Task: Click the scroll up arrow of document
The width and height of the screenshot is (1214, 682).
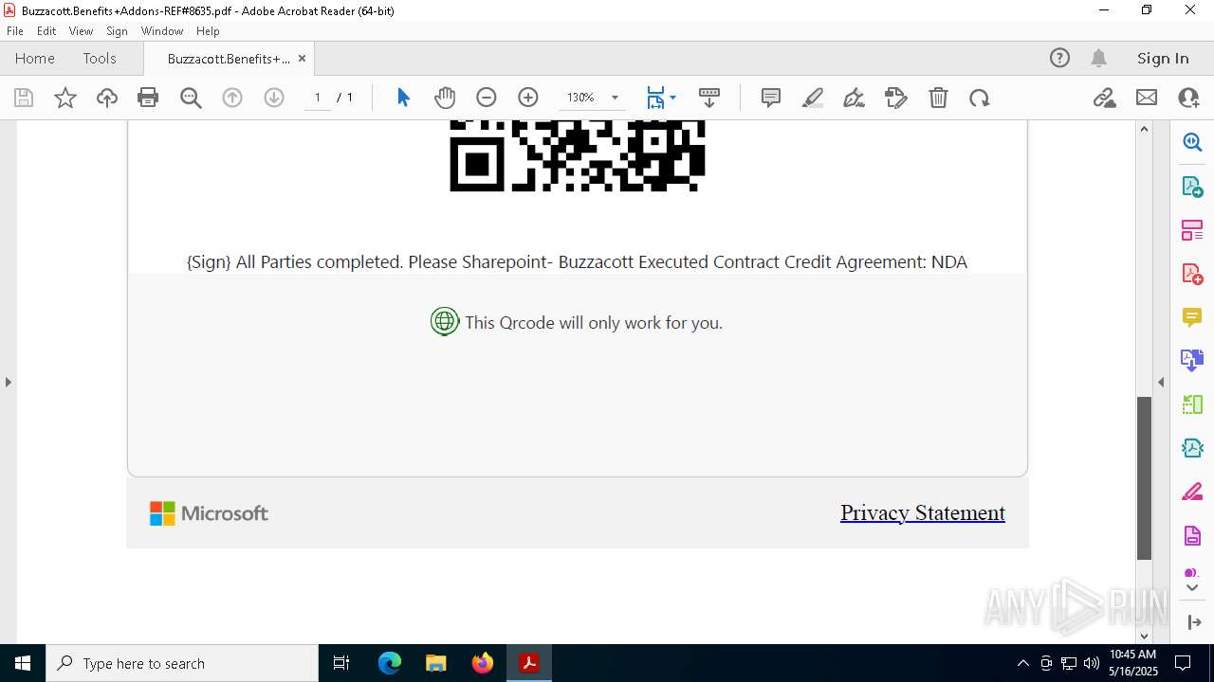Action: click(x=1144, y=129)
